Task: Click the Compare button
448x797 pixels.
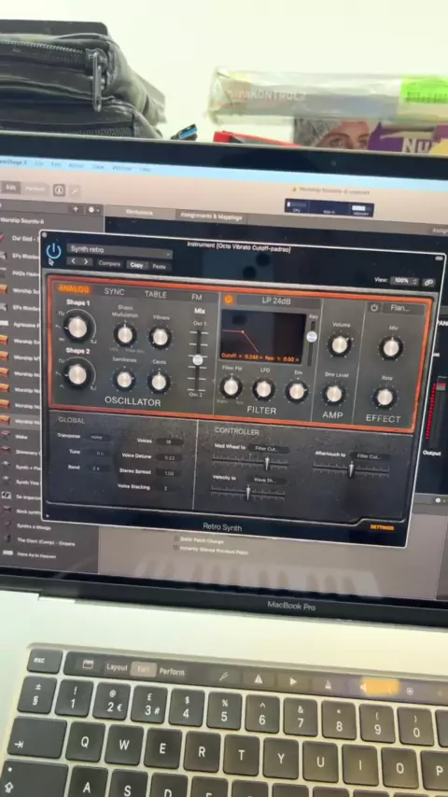Action: coord(109,264)
